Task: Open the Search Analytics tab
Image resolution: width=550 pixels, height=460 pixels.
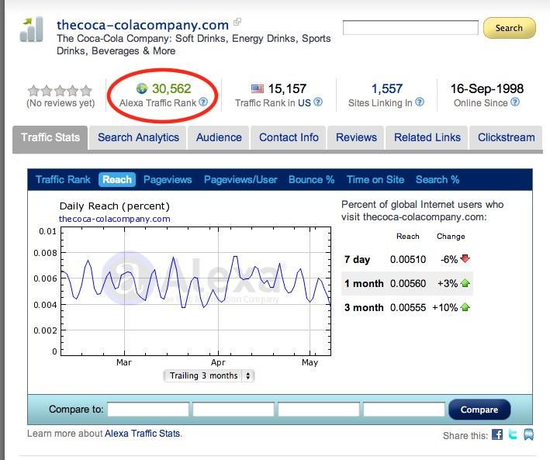Action: pyautogui.click(x=138, y=137)
